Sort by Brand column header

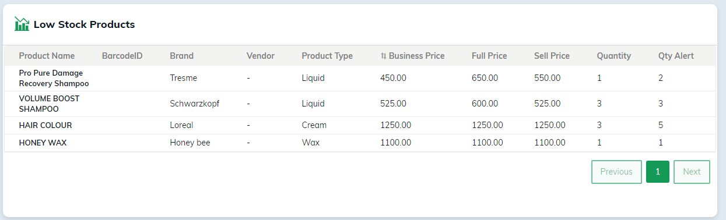pos(182,56)
